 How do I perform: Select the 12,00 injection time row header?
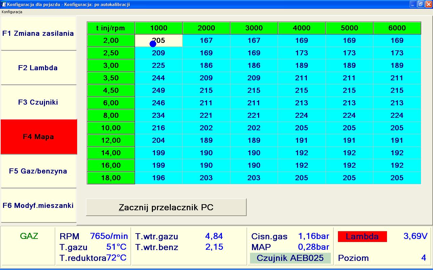pos(111,140)
